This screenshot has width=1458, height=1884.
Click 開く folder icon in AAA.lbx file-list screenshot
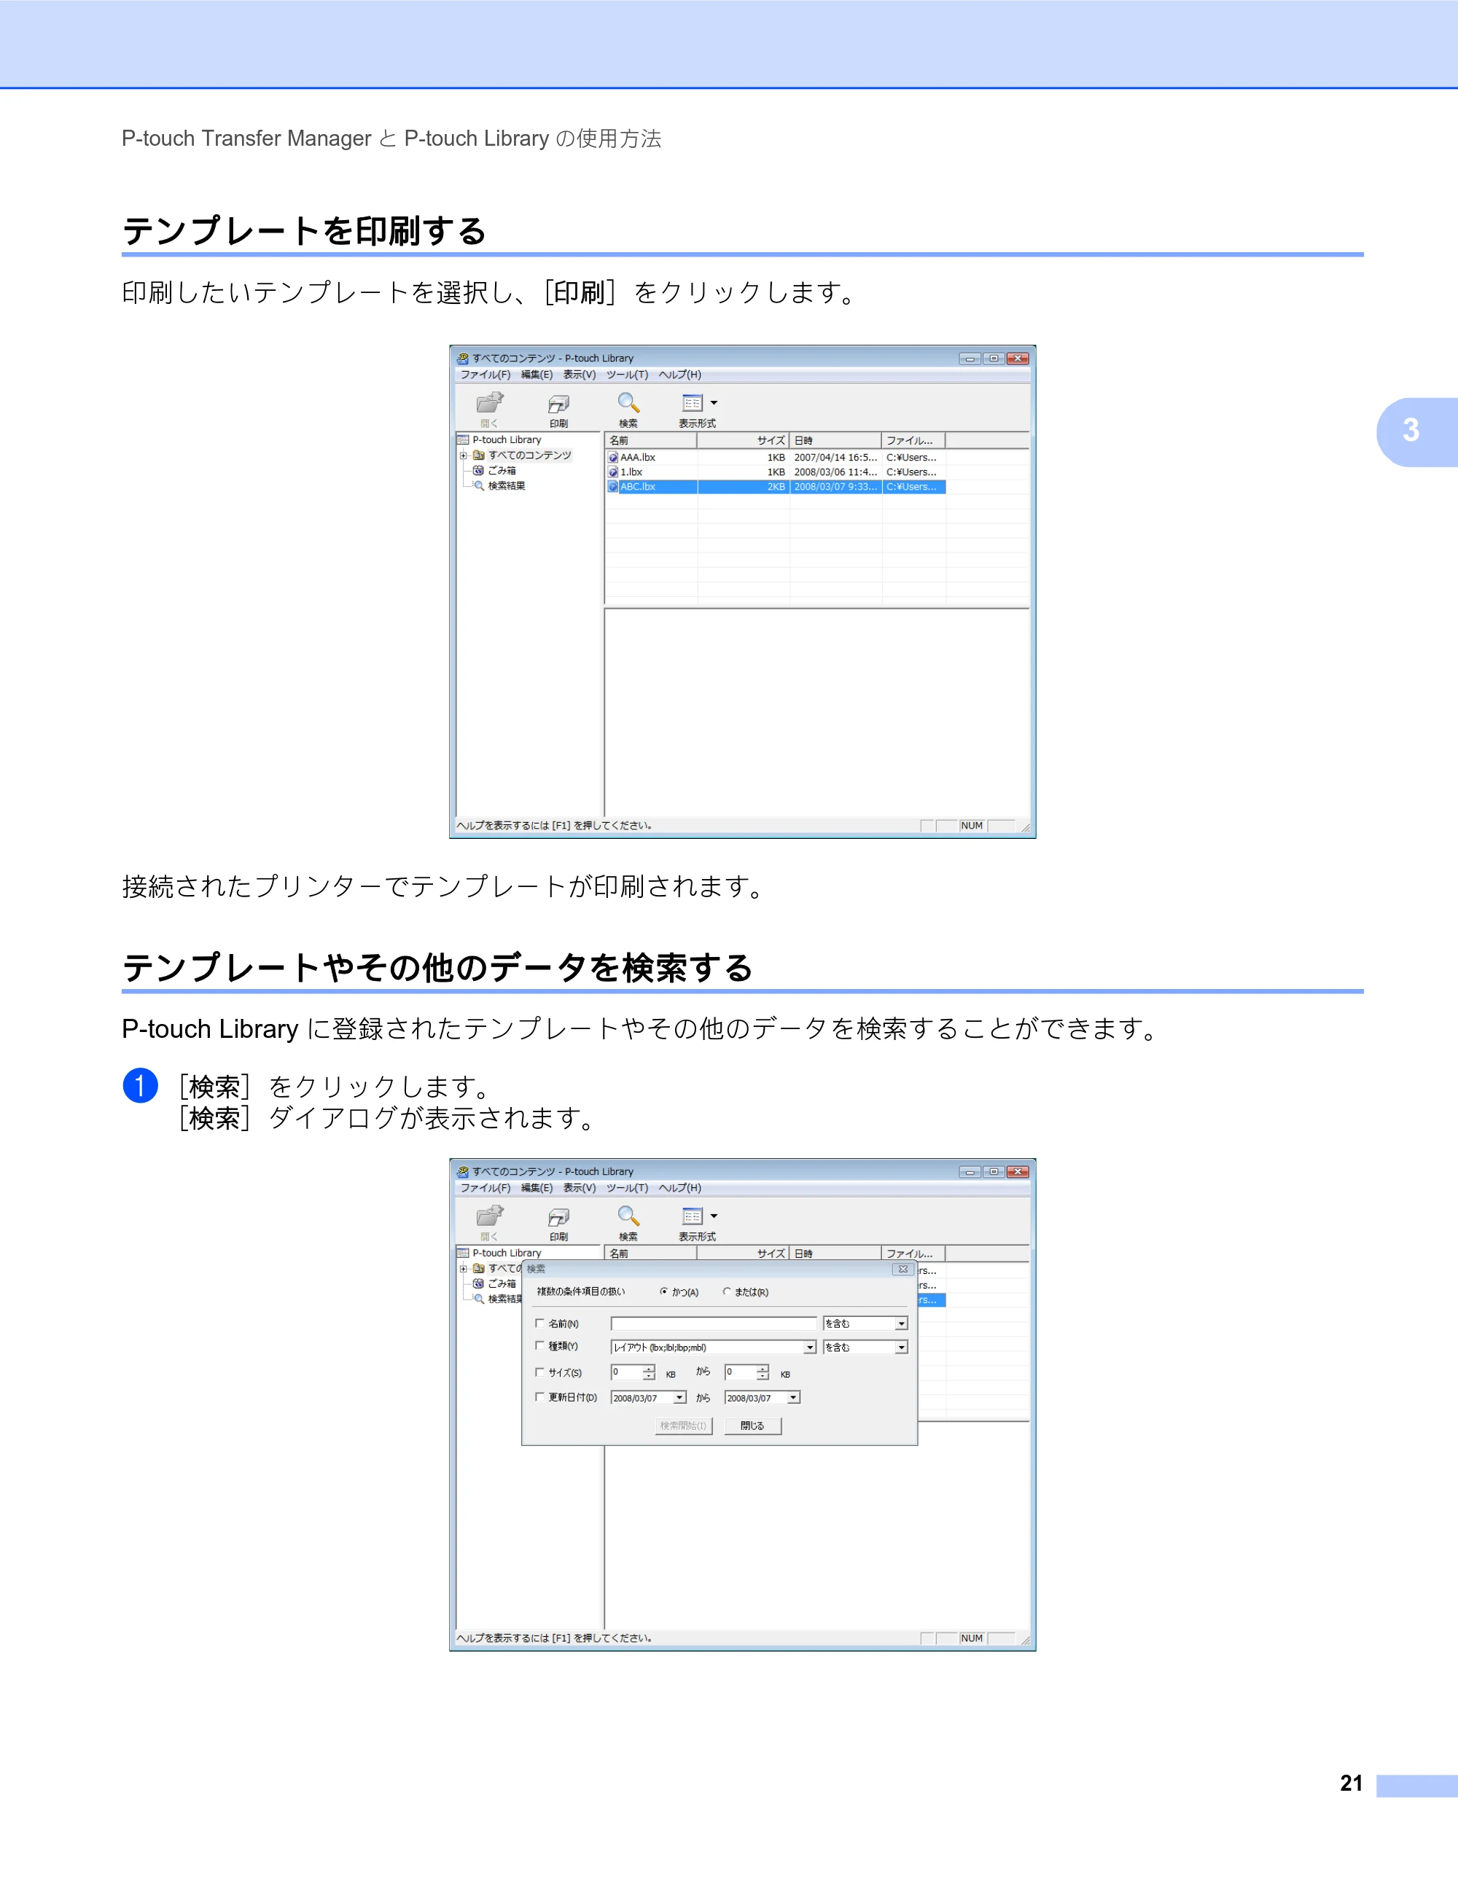click(x=489, y=403)
